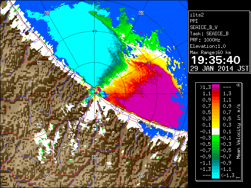The image size is (251, 188).
Task: Click the white band of the velocity color bar
Action: tap(216, 132)
